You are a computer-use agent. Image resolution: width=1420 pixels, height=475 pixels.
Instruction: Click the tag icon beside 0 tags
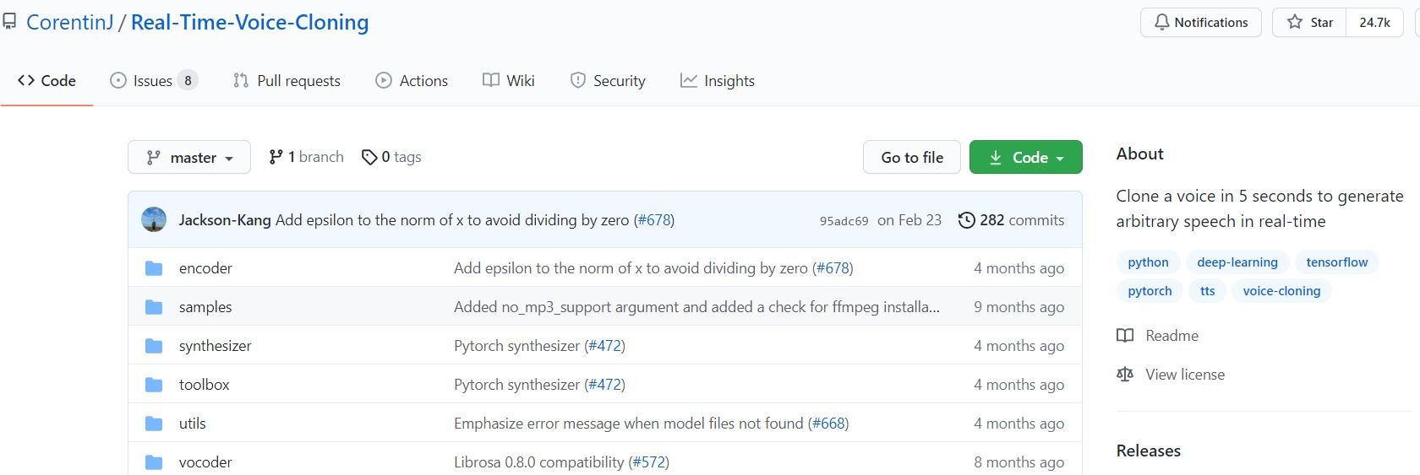369,157
